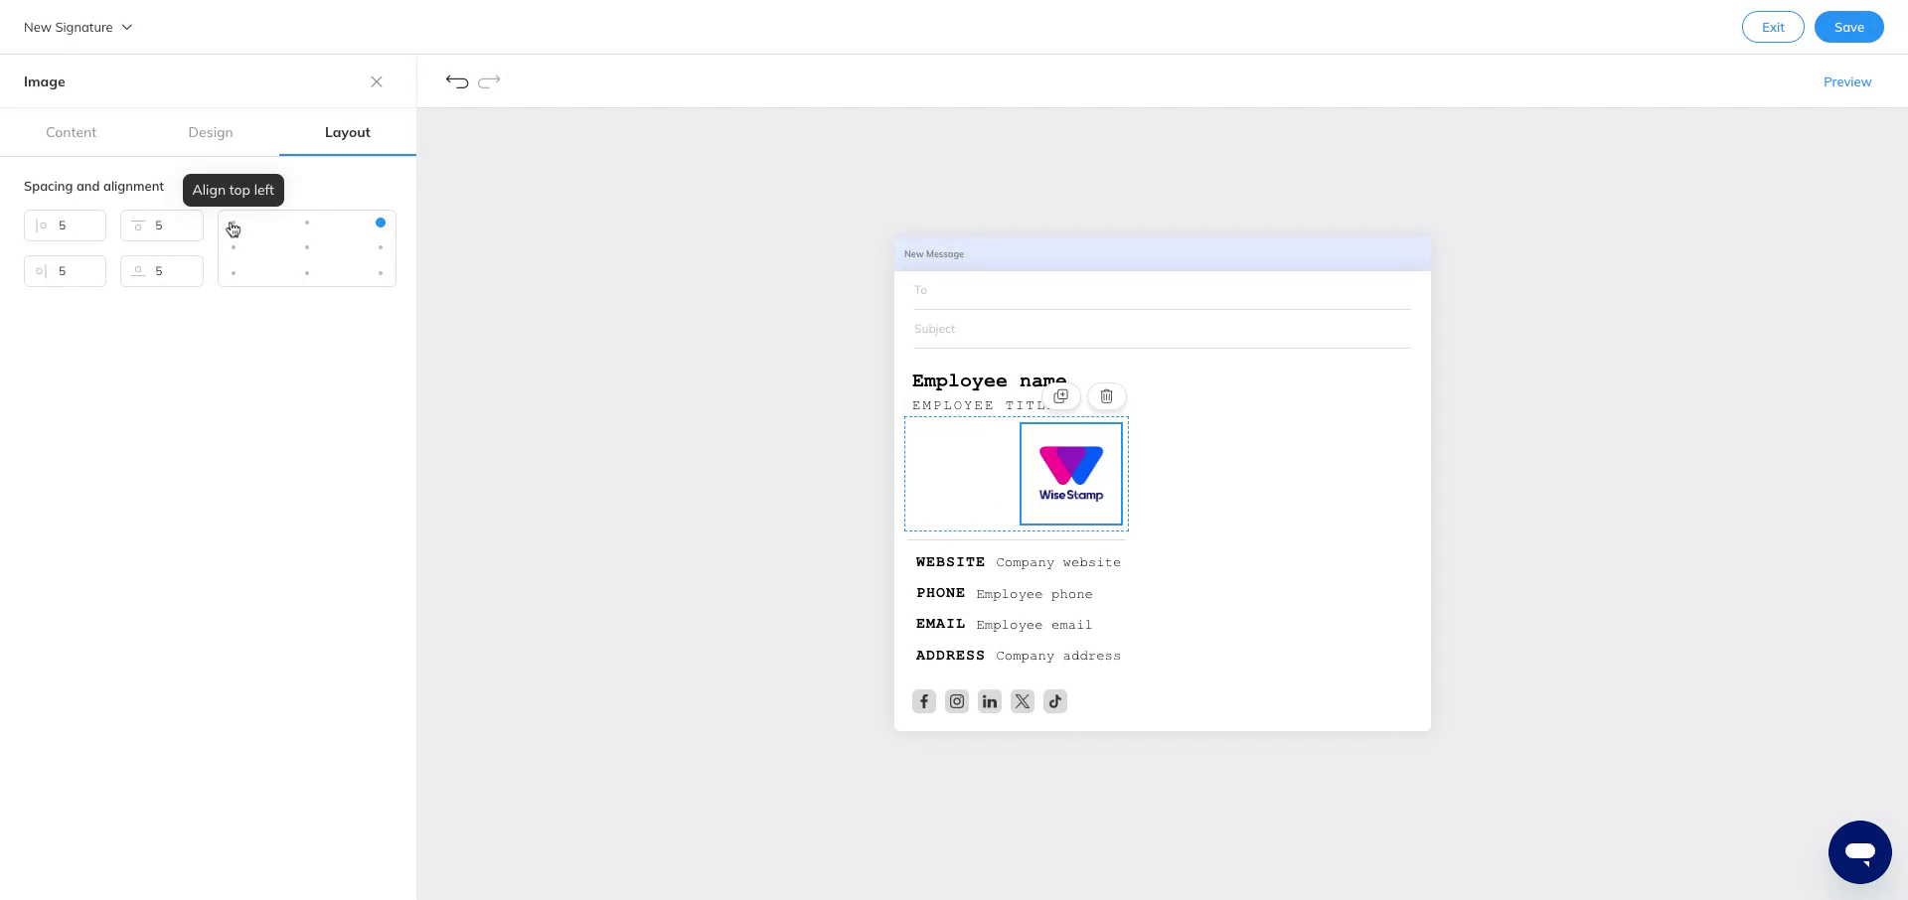
Task: Open the New Signature dropdown
Action: click(x=78, y=27)
